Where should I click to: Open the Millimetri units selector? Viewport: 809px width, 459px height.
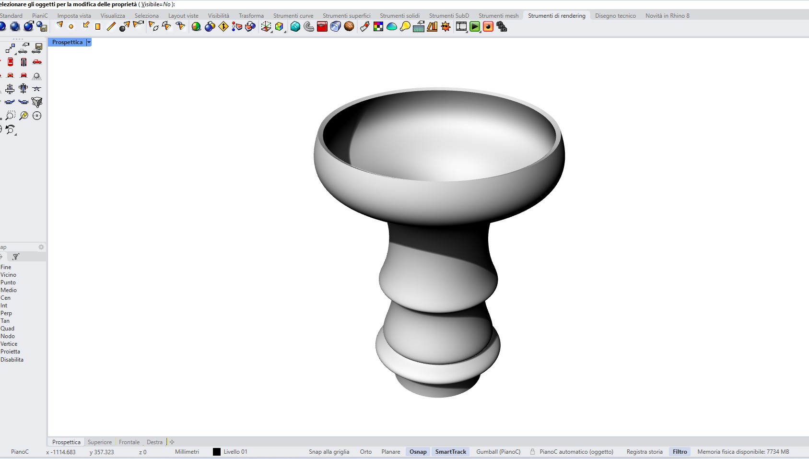tap(187, 452)
